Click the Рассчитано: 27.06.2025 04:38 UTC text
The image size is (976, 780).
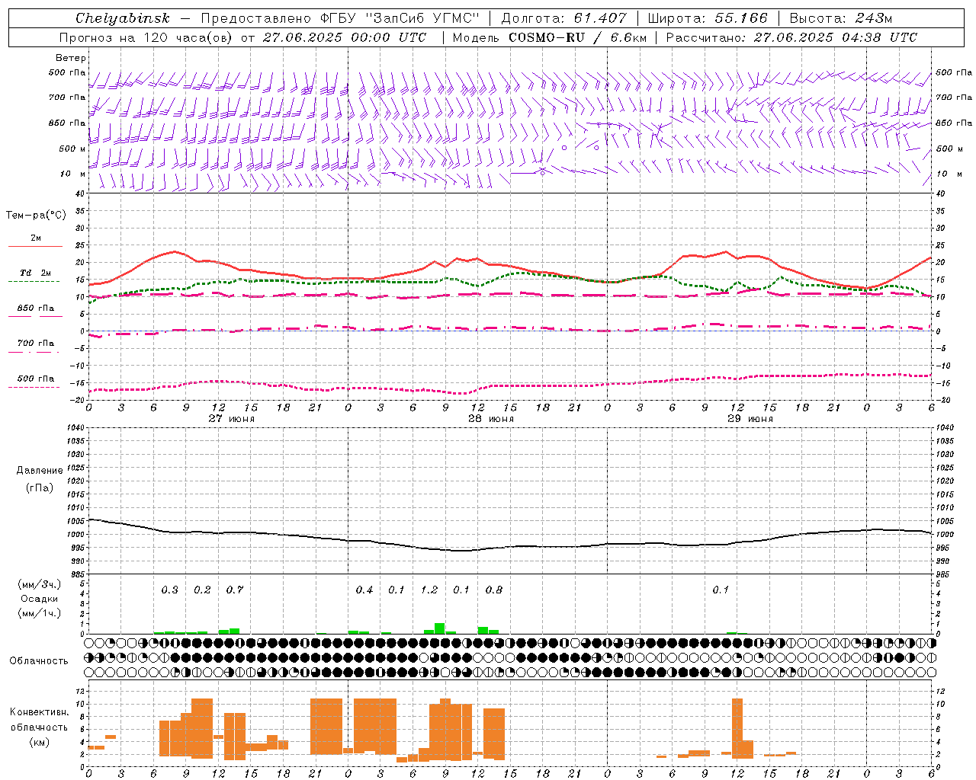pyautogui.click(x=791, y=37)
